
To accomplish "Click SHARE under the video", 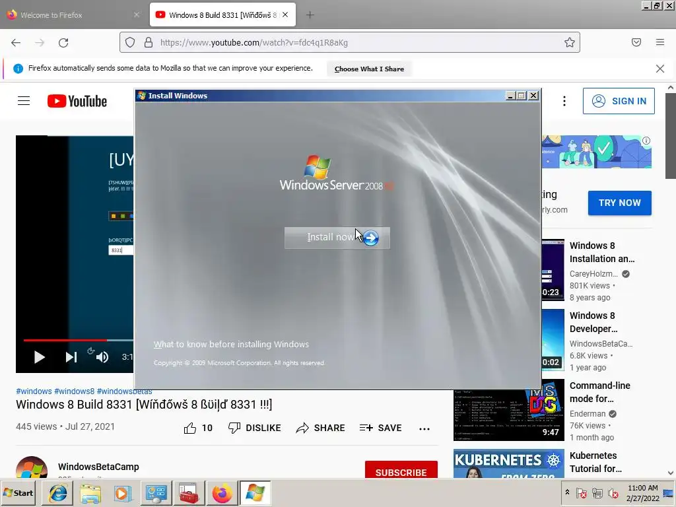I will 320,428.
